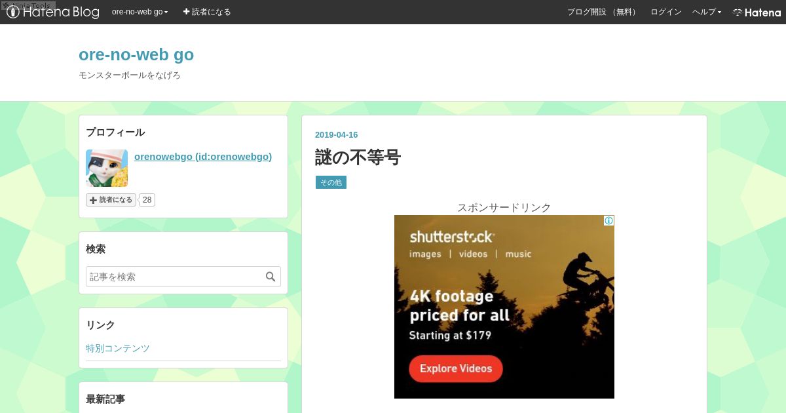Viewport: 786px width, 413px height.
Task: Expand the ヘルプ dropdown menu
Action: [x=707, y=12]
